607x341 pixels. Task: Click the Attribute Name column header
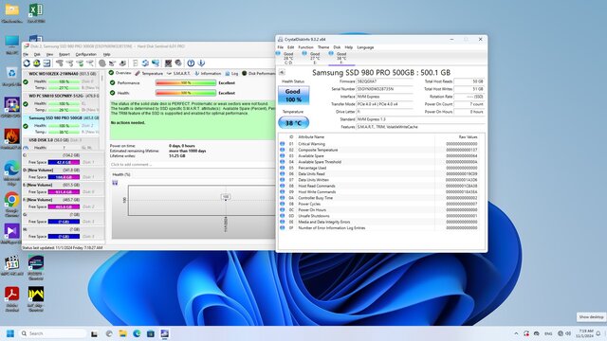[x=311, y=136]
